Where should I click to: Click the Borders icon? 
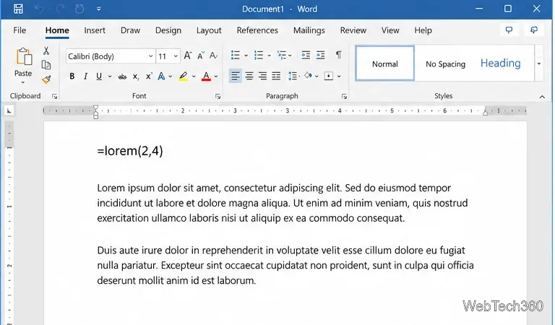pyautogui.click(x=329, y=76)
